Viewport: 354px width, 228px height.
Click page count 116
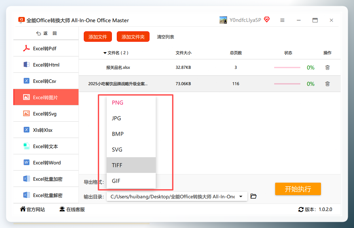tap(236, 84)
